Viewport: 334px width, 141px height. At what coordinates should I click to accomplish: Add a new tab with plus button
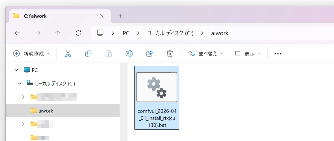pos(121,16)
